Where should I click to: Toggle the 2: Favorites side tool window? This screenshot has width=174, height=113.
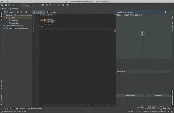tap(1, 100)
